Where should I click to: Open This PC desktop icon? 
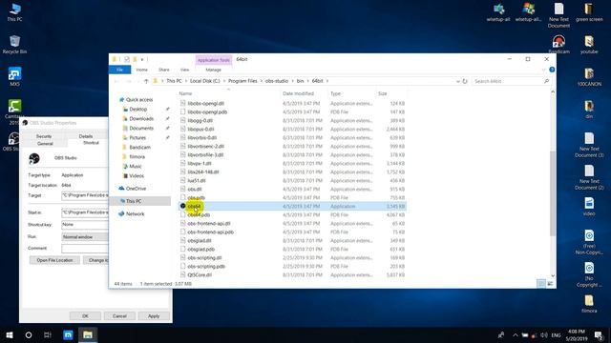[15, 11]
